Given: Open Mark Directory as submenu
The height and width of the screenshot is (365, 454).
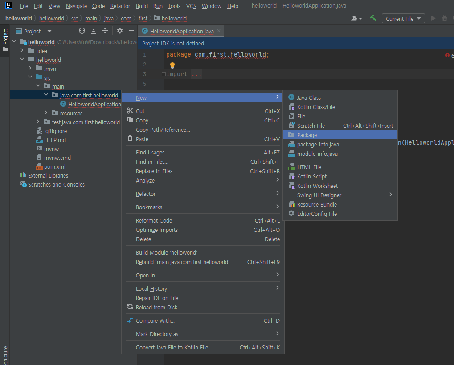Looking at the screenshot, I should click(x=203, y=334).
